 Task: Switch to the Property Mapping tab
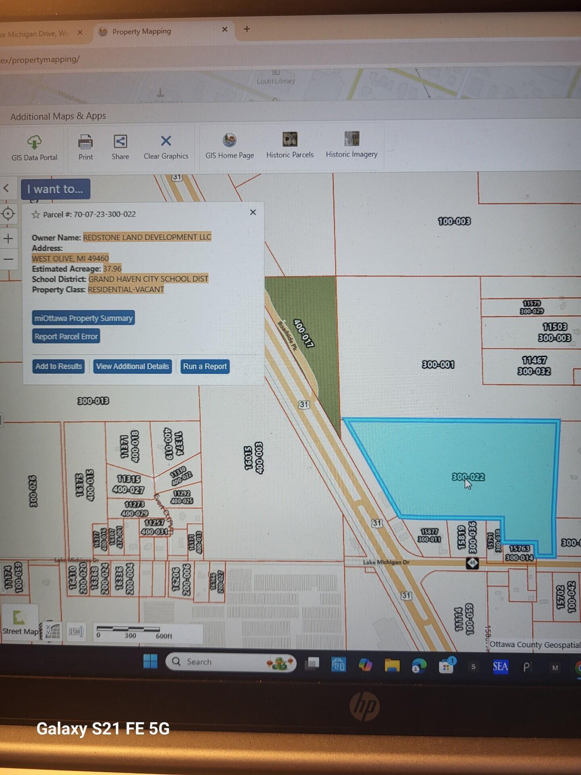coord(141,31)
